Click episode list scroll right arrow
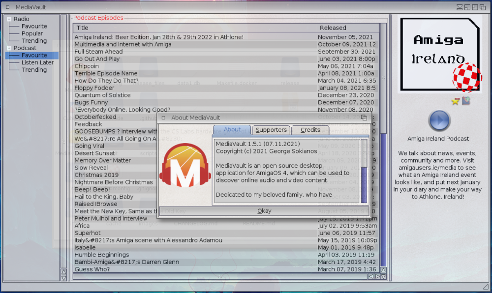492x293 pixels. (377, 276)
